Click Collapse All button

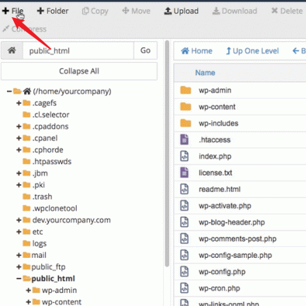click(x=79, y=71)
